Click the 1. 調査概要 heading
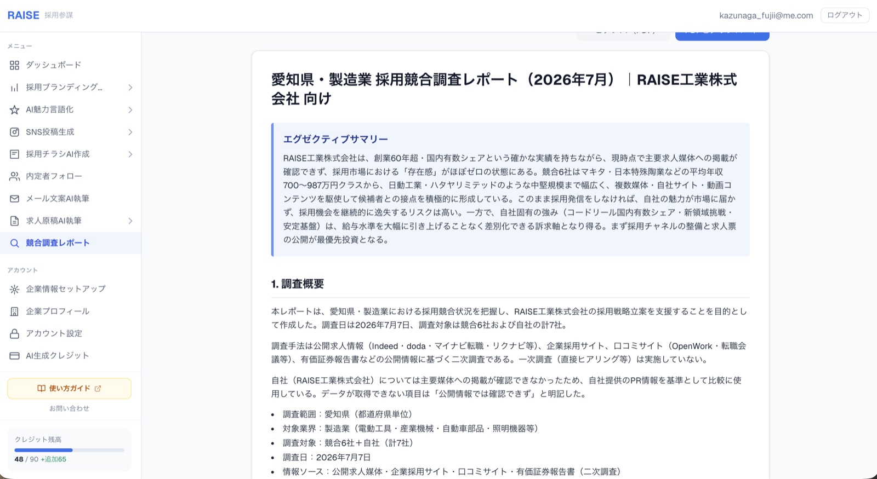The image size is (877, 479). point(298,284)
